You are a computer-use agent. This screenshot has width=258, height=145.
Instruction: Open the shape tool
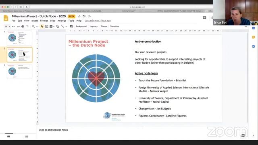[x=58, y=26]
